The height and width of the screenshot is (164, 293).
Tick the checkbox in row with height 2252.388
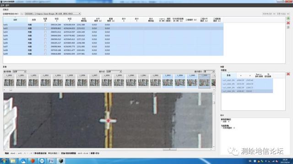pyautogui.click(x=45, y=25)
